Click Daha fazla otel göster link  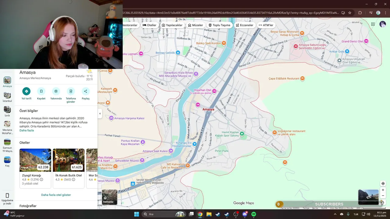pyautogui.click(x=56, y=195)
